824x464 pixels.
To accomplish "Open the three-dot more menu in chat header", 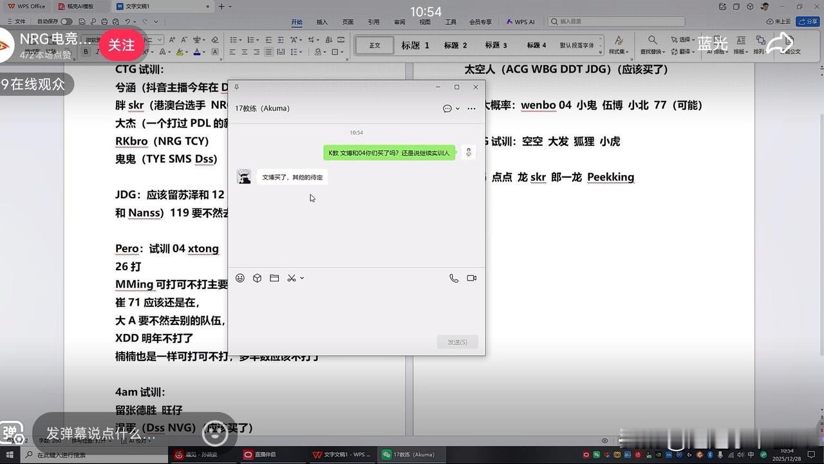I will tap(471, 109).
